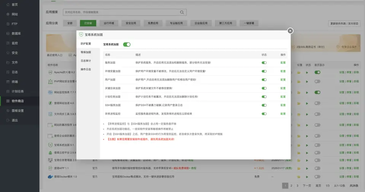Toggle the 用户加固 status switch
365x192 pixels.
(x=264, y=79)
